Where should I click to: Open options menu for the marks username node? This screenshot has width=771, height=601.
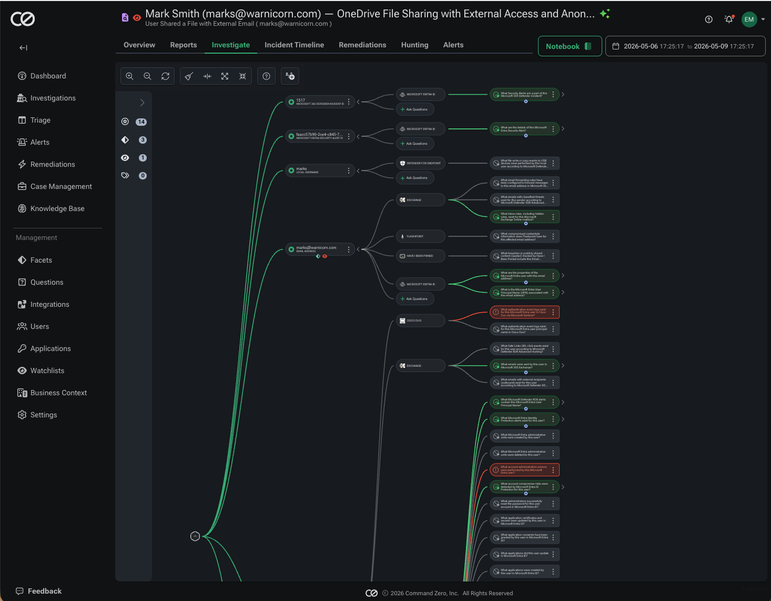pos(349,171)
